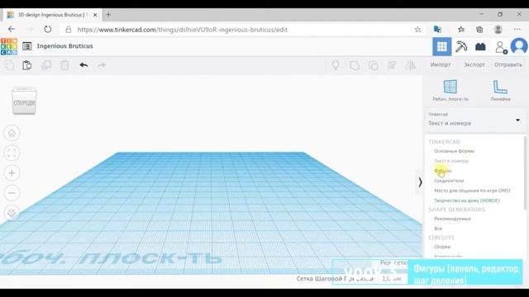Switch to 3D design grid view
The height and width of the screenshot is (297, 529).
click(442, 46)
